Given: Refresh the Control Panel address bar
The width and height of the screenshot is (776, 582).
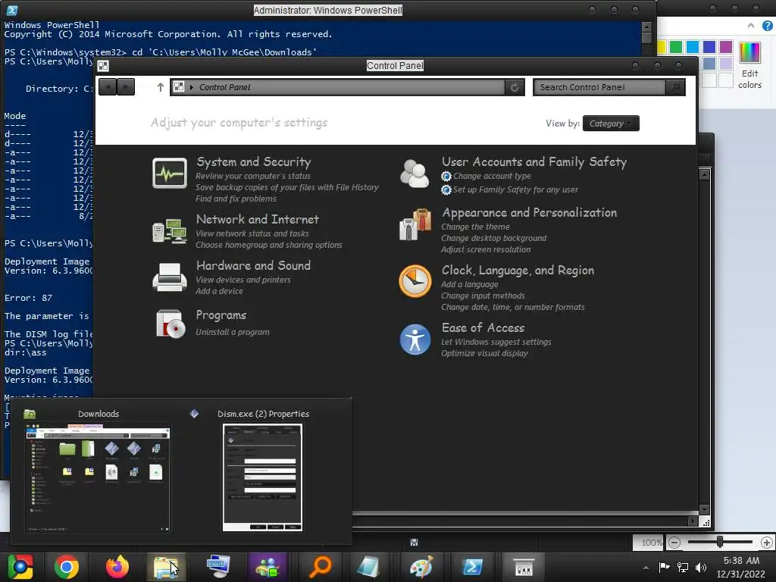Looking at the screenshot, I should (515, 88).
